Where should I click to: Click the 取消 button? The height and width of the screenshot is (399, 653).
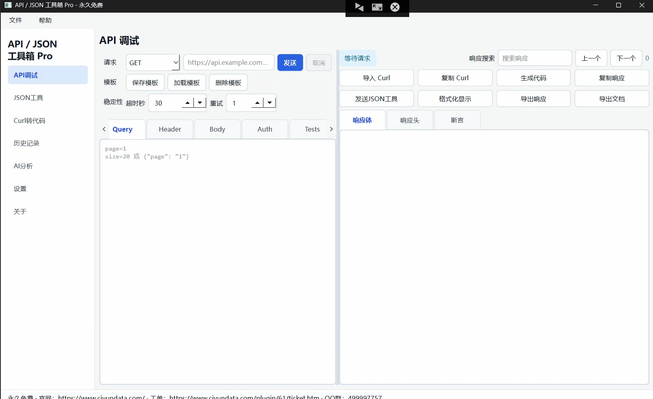[x=319, y=62]
